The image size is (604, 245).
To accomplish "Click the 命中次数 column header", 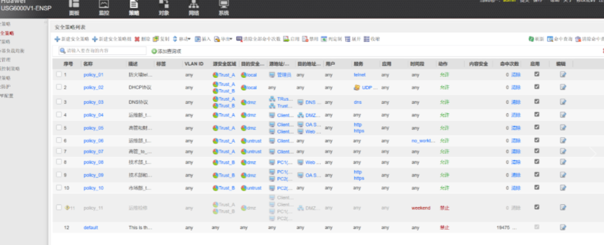I will tap(509, 64).
